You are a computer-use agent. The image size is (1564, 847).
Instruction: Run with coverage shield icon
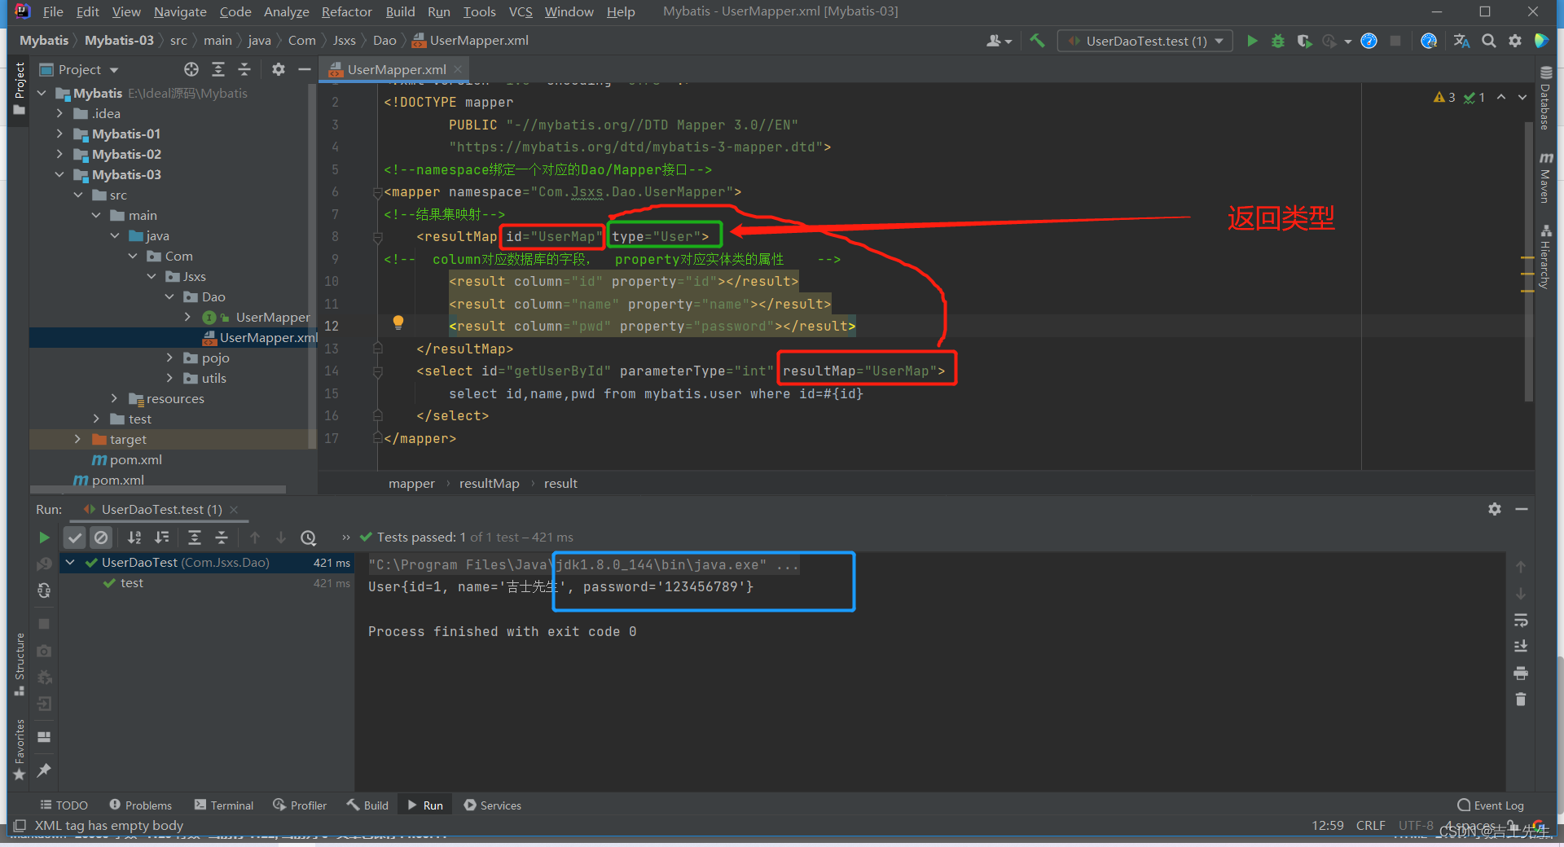point(1304,41)
